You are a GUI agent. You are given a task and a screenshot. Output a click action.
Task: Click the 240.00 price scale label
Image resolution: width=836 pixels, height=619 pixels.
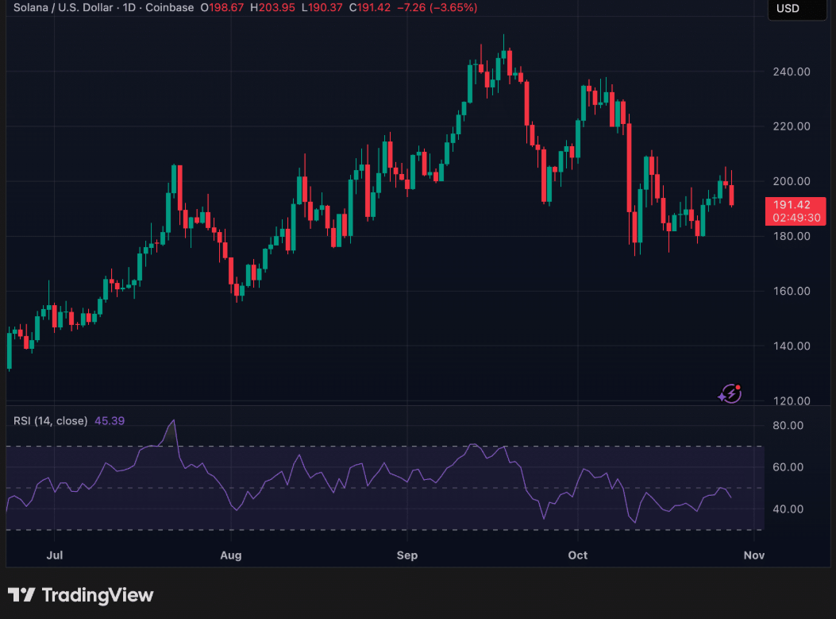click(x=792, y=72)
